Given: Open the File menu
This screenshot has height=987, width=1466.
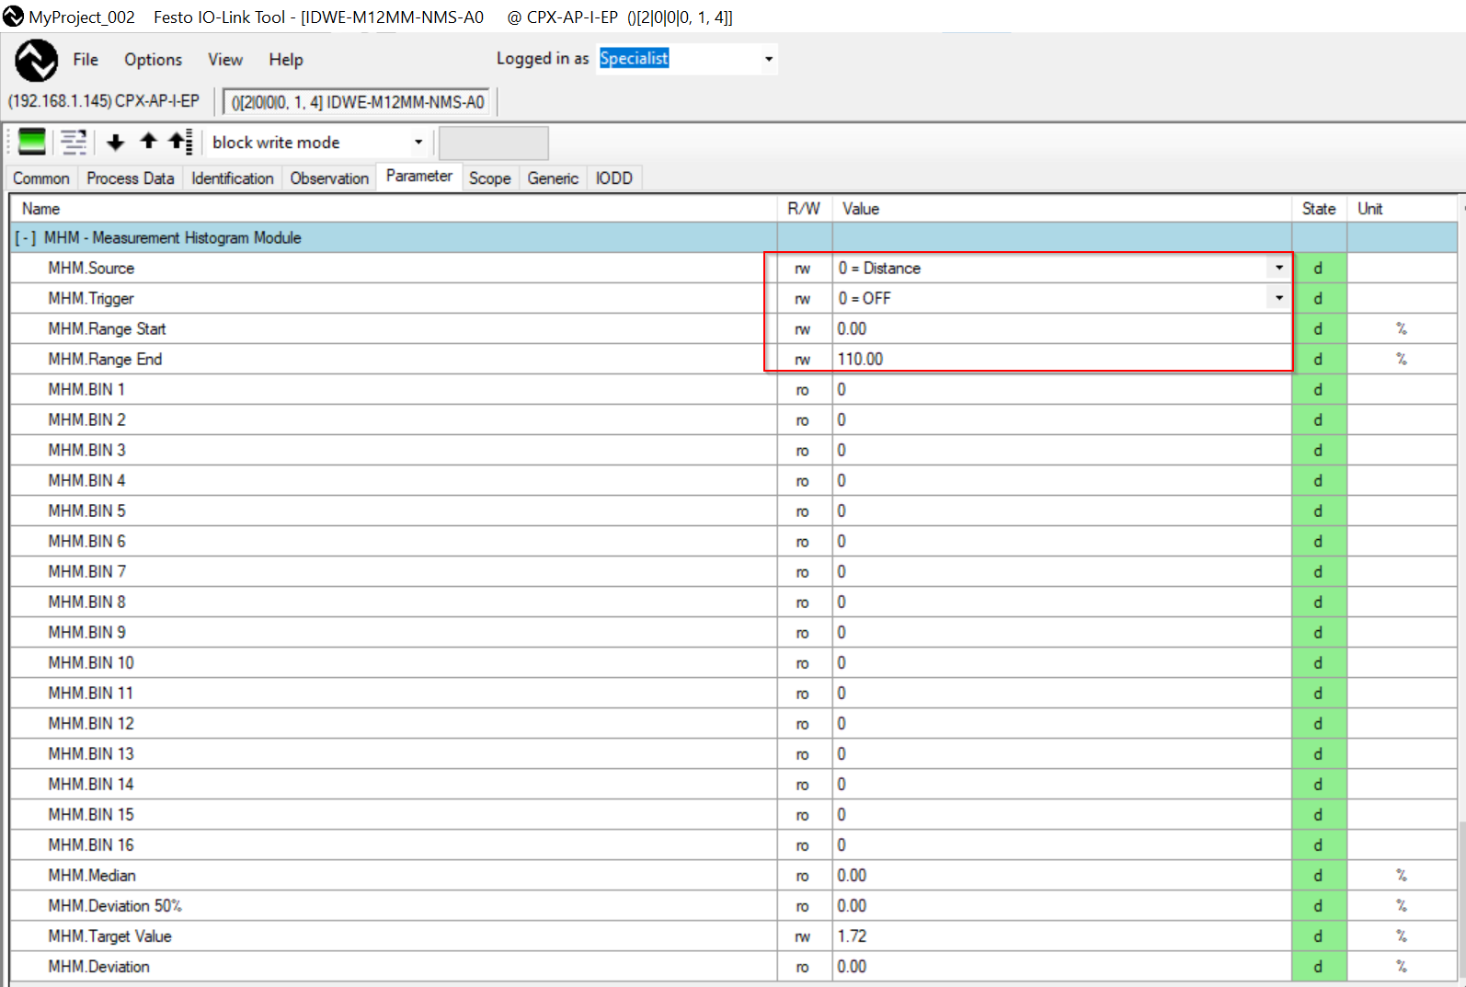Looking at the screenshot, I should pos(86,60).
